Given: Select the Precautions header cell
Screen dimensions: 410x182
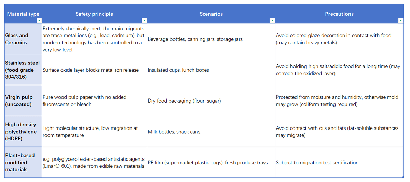Looking at the screenshot, I should (x=339, y=14).
